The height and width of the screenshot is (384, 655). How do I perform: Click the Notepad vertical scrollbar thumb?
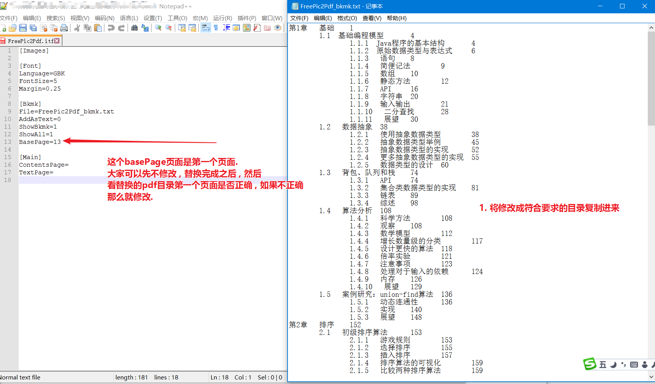coord(651,78)
